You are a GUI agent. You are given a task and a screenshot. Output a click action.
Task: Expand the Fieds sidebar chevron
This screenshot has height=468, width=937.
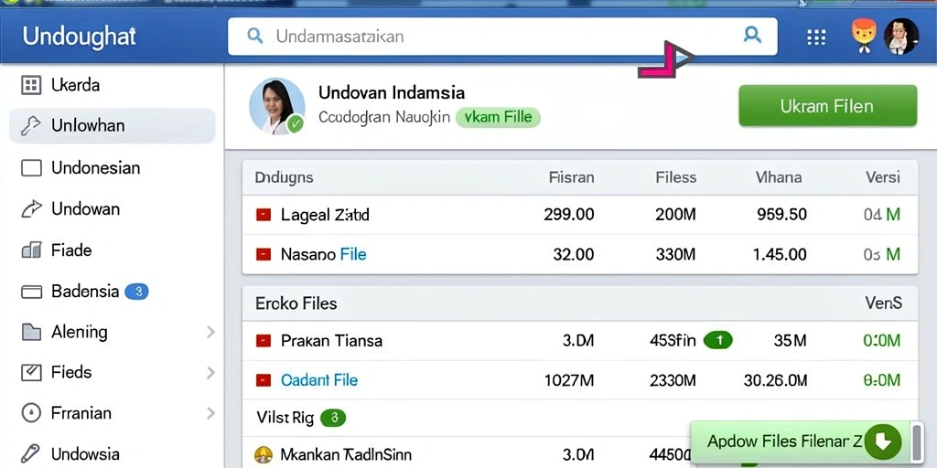(210, 373)
